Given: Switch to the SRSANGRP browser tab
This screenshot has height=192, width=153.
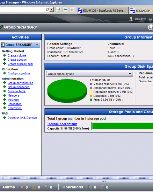Looking at the screenshot, I should pyautogui.click(x=141, y=11).
